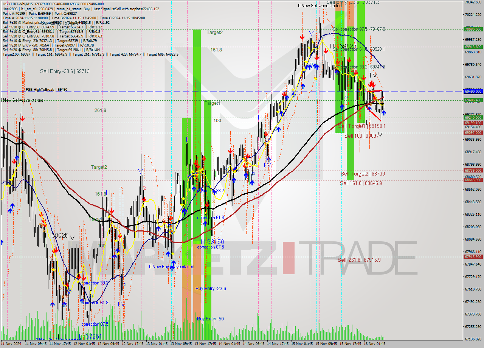484x348 pixels.
Task: Click the 'Sell 100 | 69097' label
Action: [361, 135]
